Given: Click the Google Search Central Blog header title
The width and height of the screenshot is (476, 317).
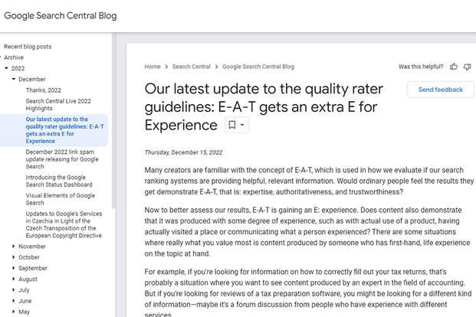Looking at the screenshot, I should (x=61, y=16).
